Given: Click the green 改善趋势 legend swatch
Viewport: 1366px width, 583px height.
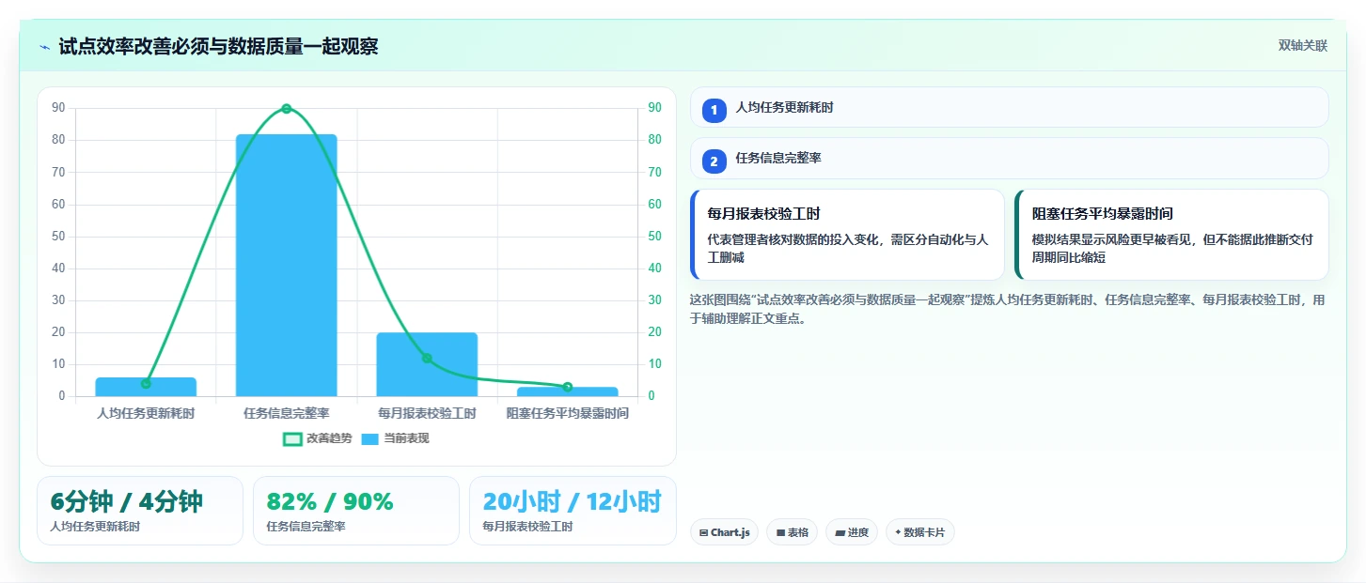Looking at the screenshot, I should tap(292, 438).
